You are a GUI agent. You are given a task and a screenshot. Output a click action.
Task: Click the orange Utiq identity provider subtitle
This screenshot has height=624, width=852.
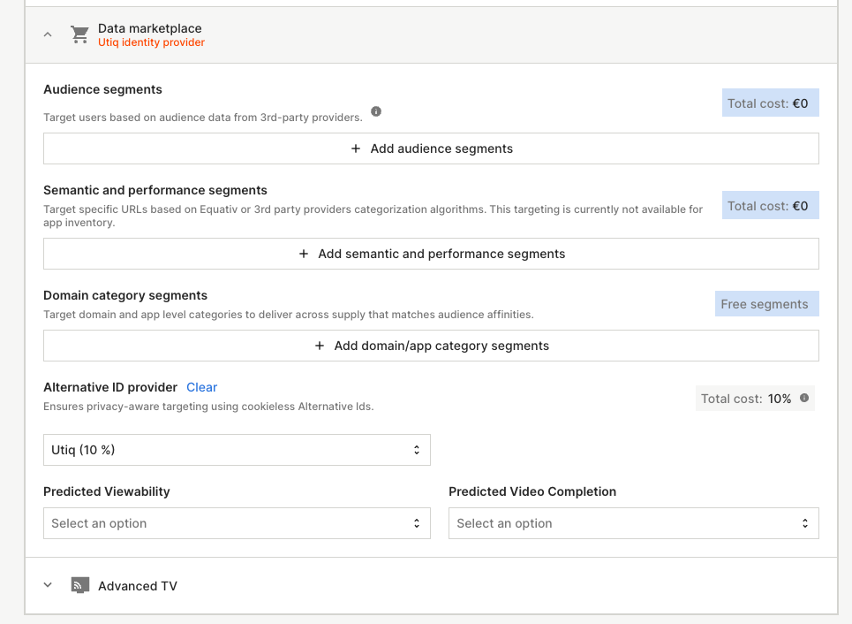tap(151, 42)
